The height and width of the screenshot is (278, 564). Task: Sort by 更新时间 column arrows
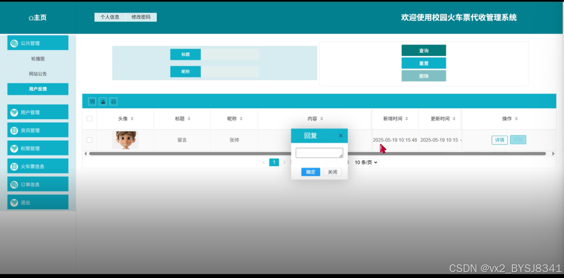tap(454, 119)
